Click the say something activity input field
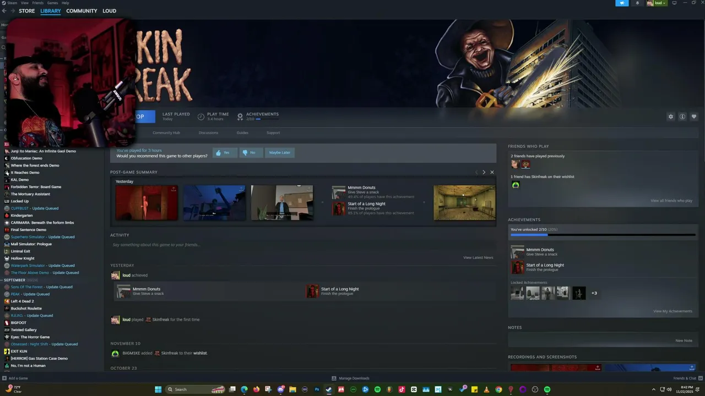 click(x=303, y=245)
